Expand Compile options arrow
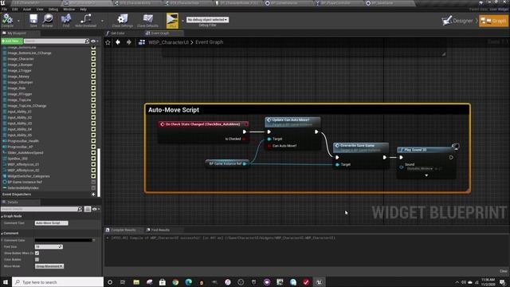The width and height of the screenshot is (510, 287). pos(18,21)
